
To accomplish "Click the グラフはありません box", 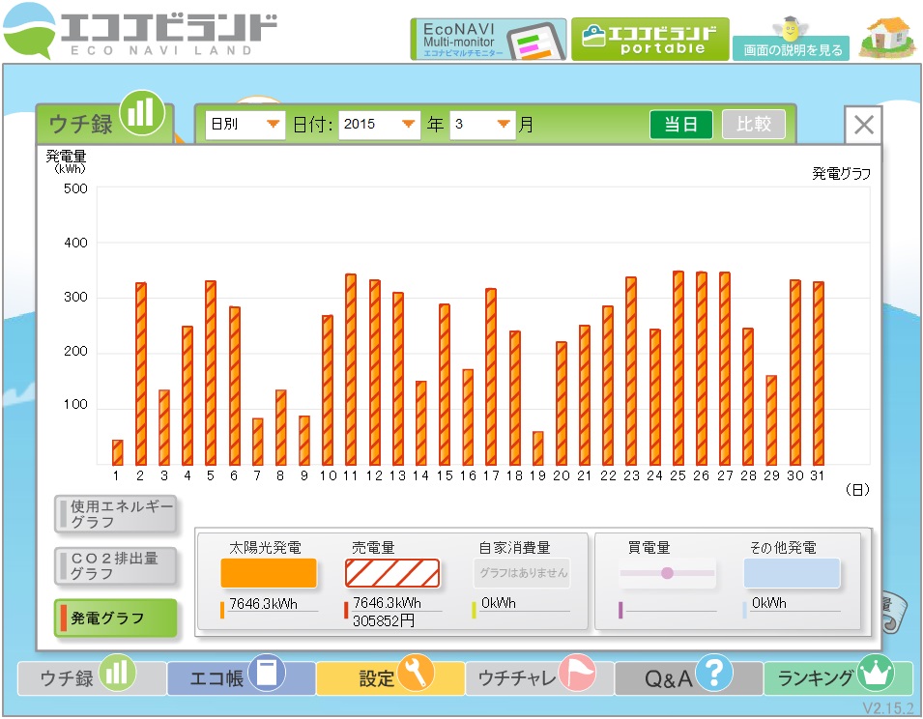I will click(x=522, y=573).
